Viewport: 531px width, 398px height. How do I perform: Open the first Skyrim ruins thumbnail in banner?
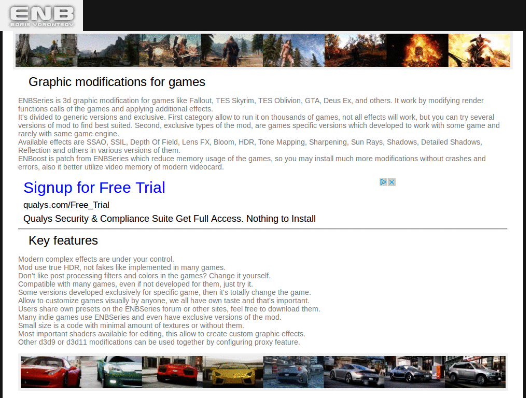tap(46, 50)
